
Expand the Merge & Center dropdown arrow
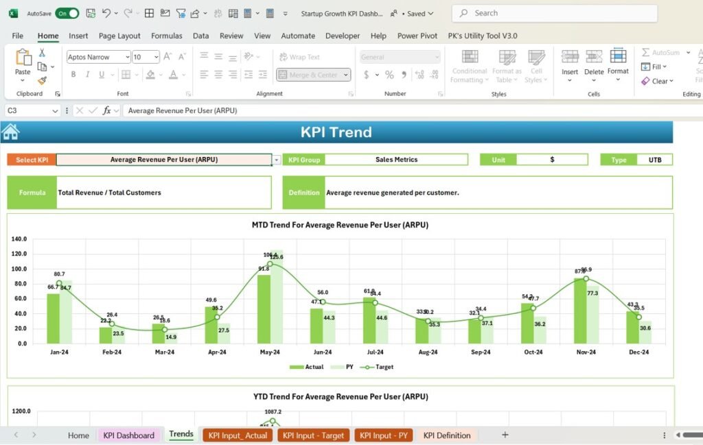(x=345, y=75)
